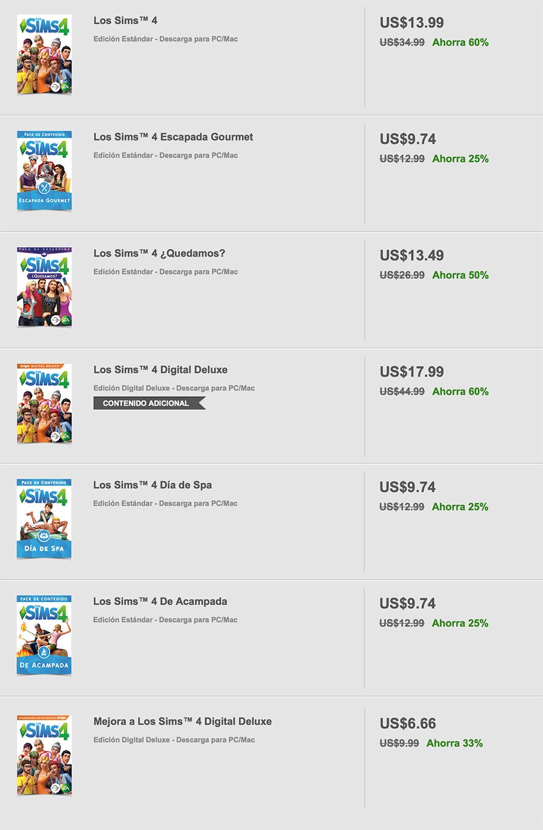Select the Digital Deluxe upgrade cover thumbnail
This screenshot has width=543, height=830.
(x=44, y=755)
